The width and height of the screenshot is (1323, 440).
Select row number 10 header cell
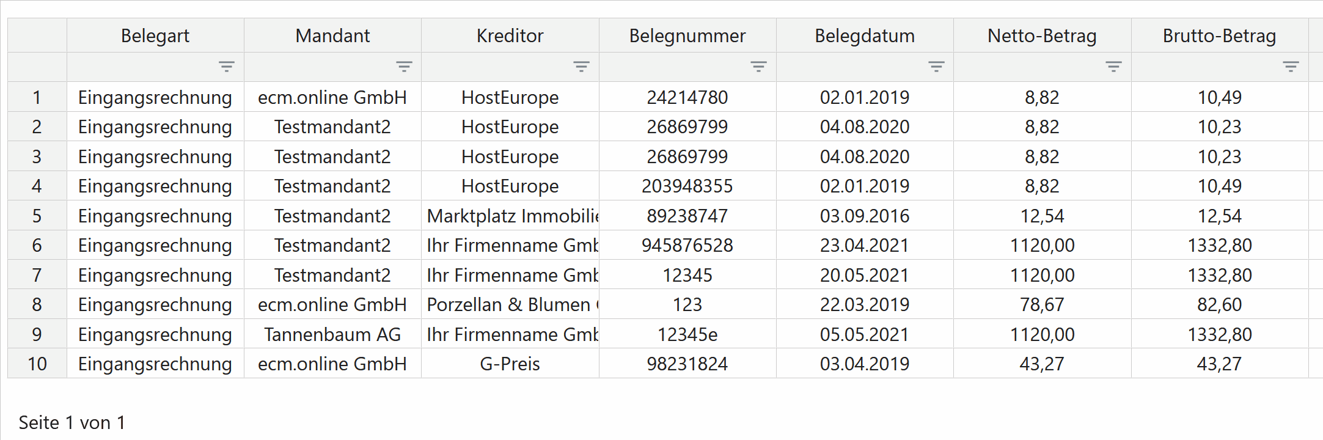(x=37, y=364)
